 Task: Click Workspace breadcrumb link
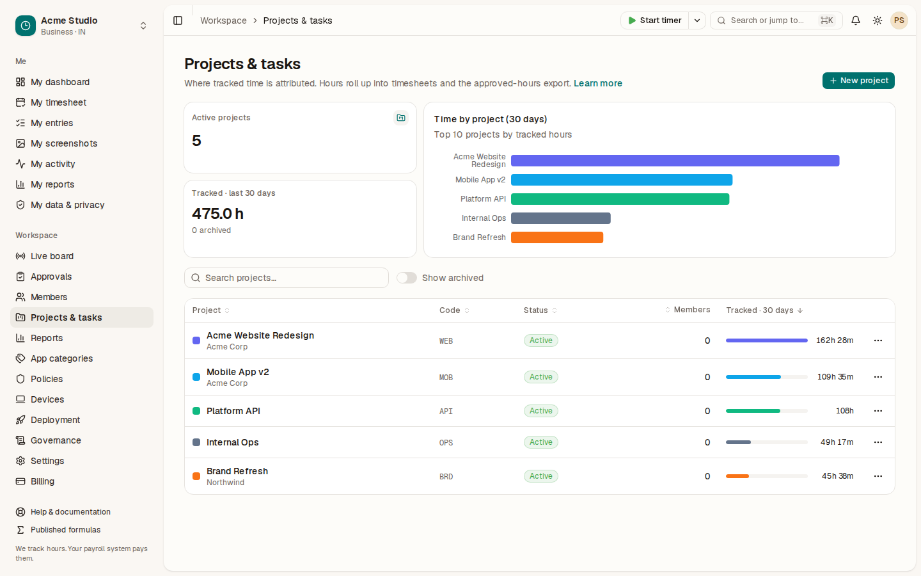tap(223, 20)
